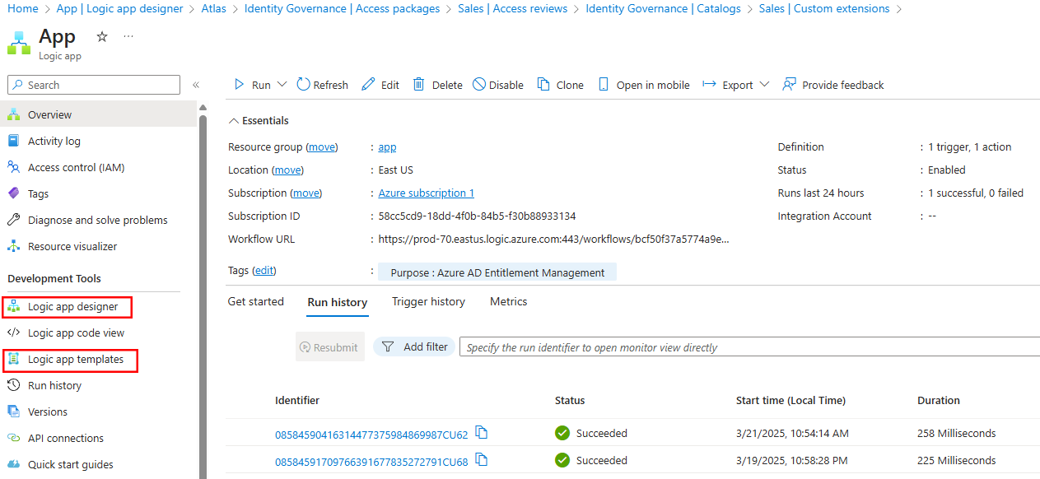Copy the run identifier ending in CU68
Viewport: 1040px width, 479px height.
(x=482, y=460)
